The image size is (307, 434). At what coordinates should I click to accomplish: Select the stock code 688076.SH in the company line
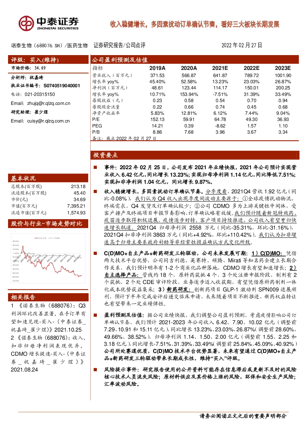[49, 45]
